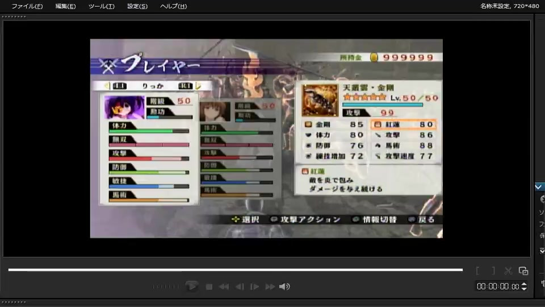Jump to end of the clip
The height and width of the screenshot is (307, 545).
pos(270,287)
